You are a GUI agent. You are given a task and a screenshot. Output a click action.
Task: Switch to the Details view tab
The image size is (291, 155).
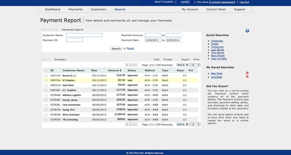(x=46, y=60)
